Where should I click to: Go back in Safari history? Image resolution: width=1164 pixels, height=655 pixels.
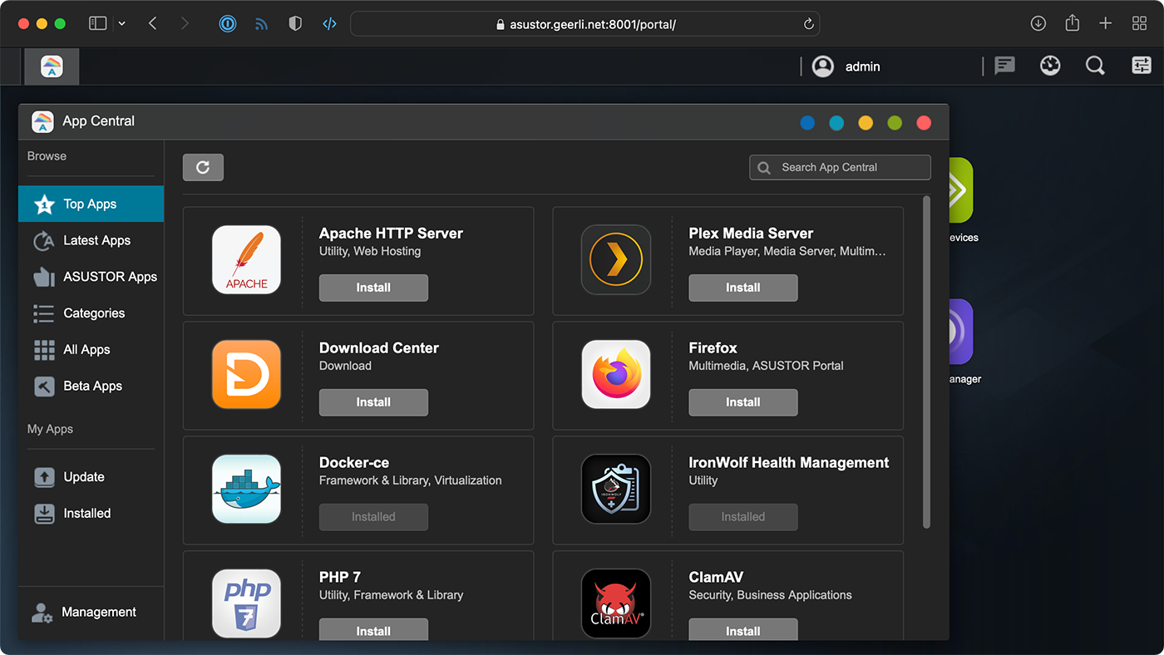153,24
